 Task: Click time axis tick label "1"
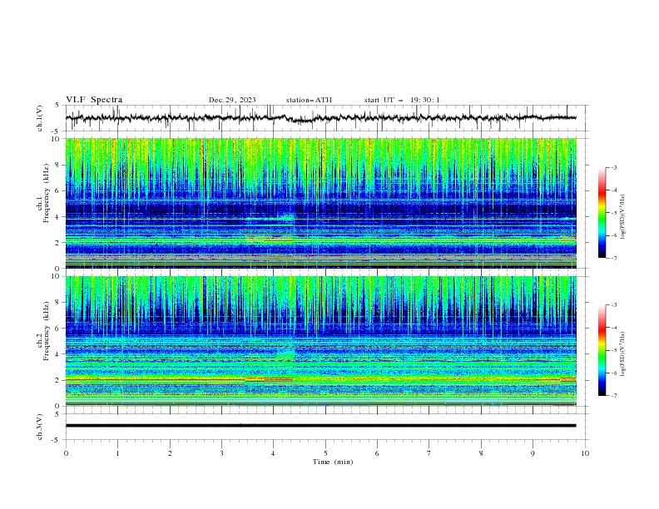[x=117, y=453]
